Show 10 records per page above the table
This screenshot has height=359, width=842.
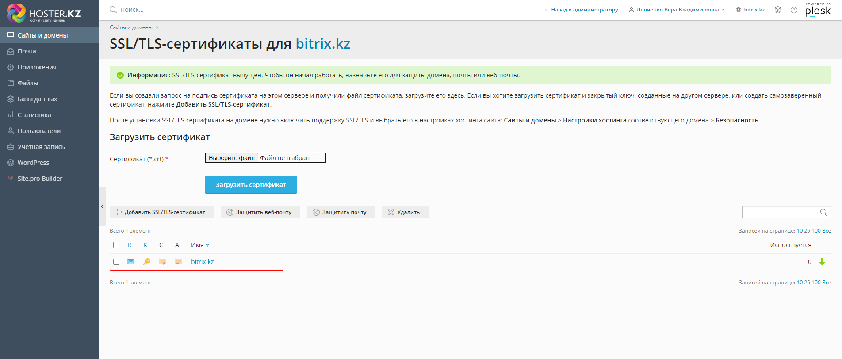point(800,231)
